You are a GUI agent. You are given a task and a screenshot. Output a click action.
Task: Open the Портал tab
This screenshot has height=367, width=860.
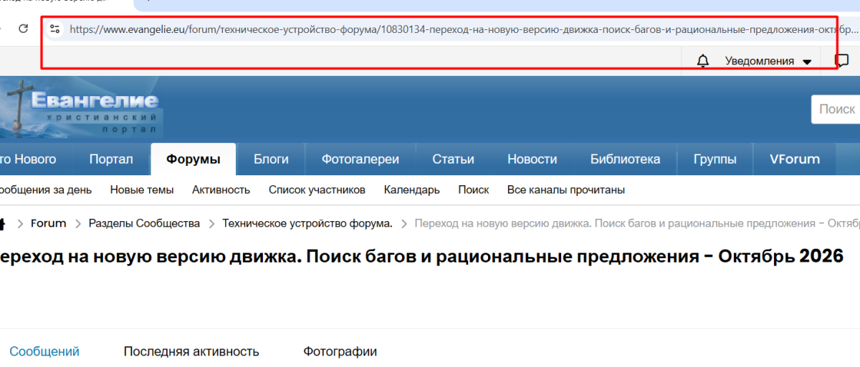[x=111, y=160]
